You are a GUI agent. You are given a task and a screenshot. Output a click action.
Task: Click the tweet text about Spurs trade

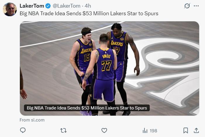89,13
